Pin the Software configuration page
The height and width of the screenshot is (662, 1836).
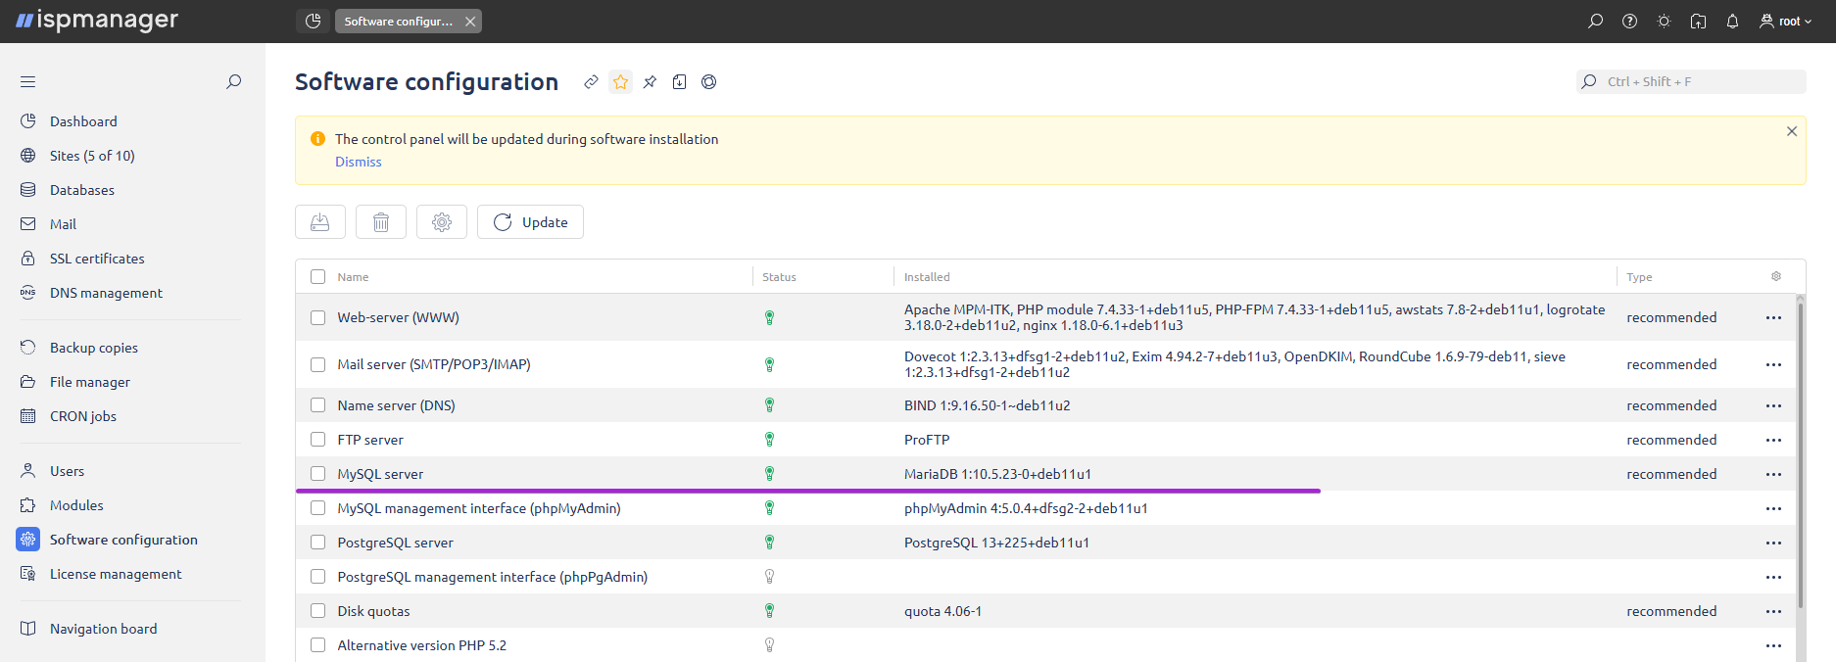coord(650,82)
